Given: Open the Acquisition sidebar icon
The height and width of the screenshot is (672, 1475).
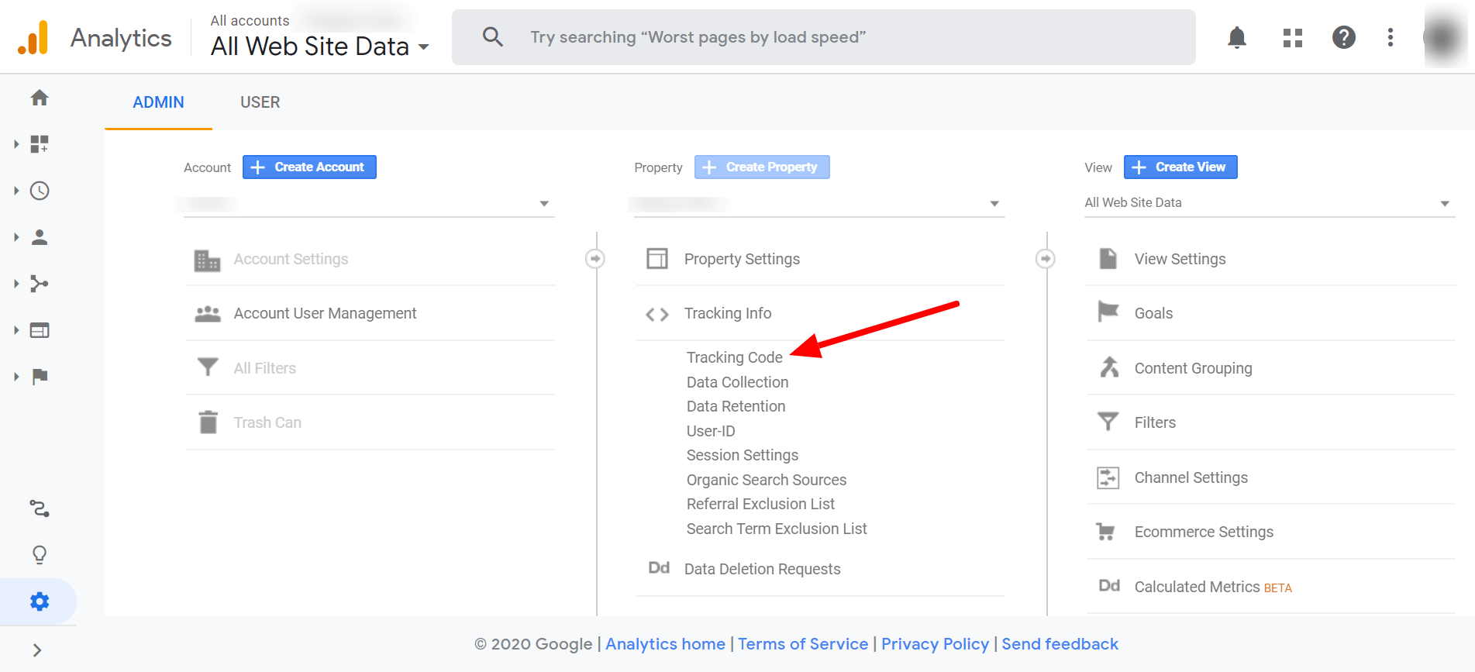Looking at the screenshot, I should (40, 284).
